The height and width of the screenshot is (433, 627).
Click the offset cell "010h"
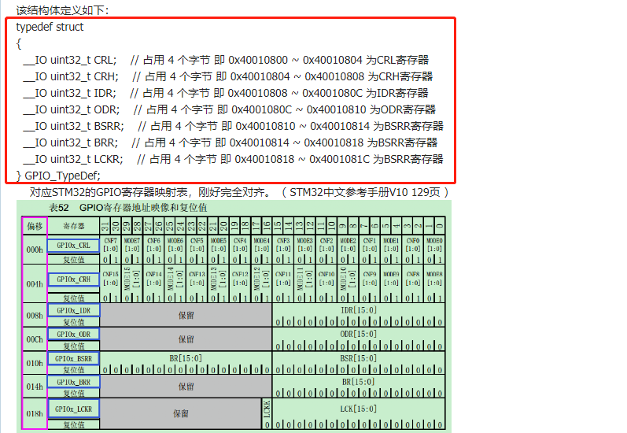35,364
